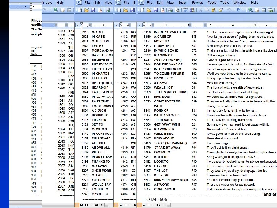Click New document icon in third Word window

pyautogui.click(x=119, y=10)
